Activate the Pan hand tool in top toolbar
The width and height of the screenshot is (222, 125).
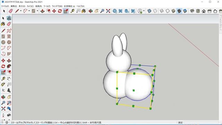click(x=96, y=11)
